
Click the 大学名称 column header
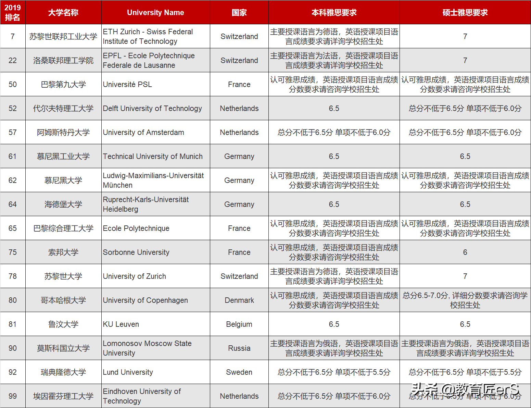click(63, 12)
